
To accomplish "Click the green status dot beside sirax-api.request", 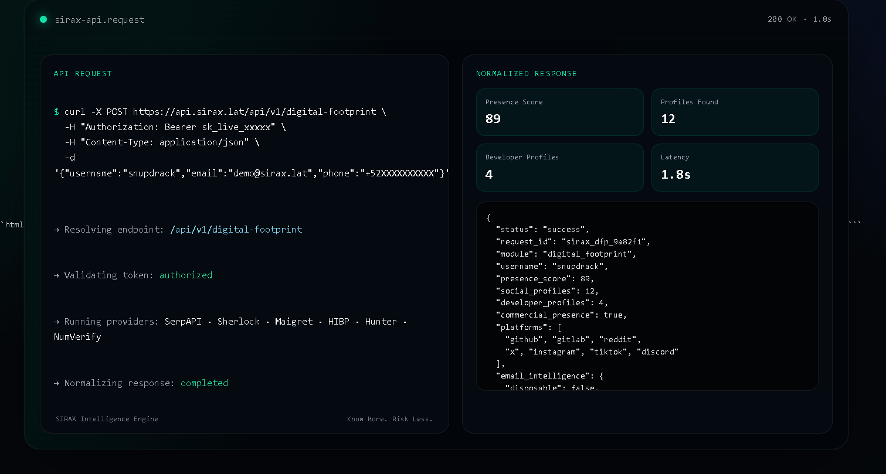I will tap(43, 19).
